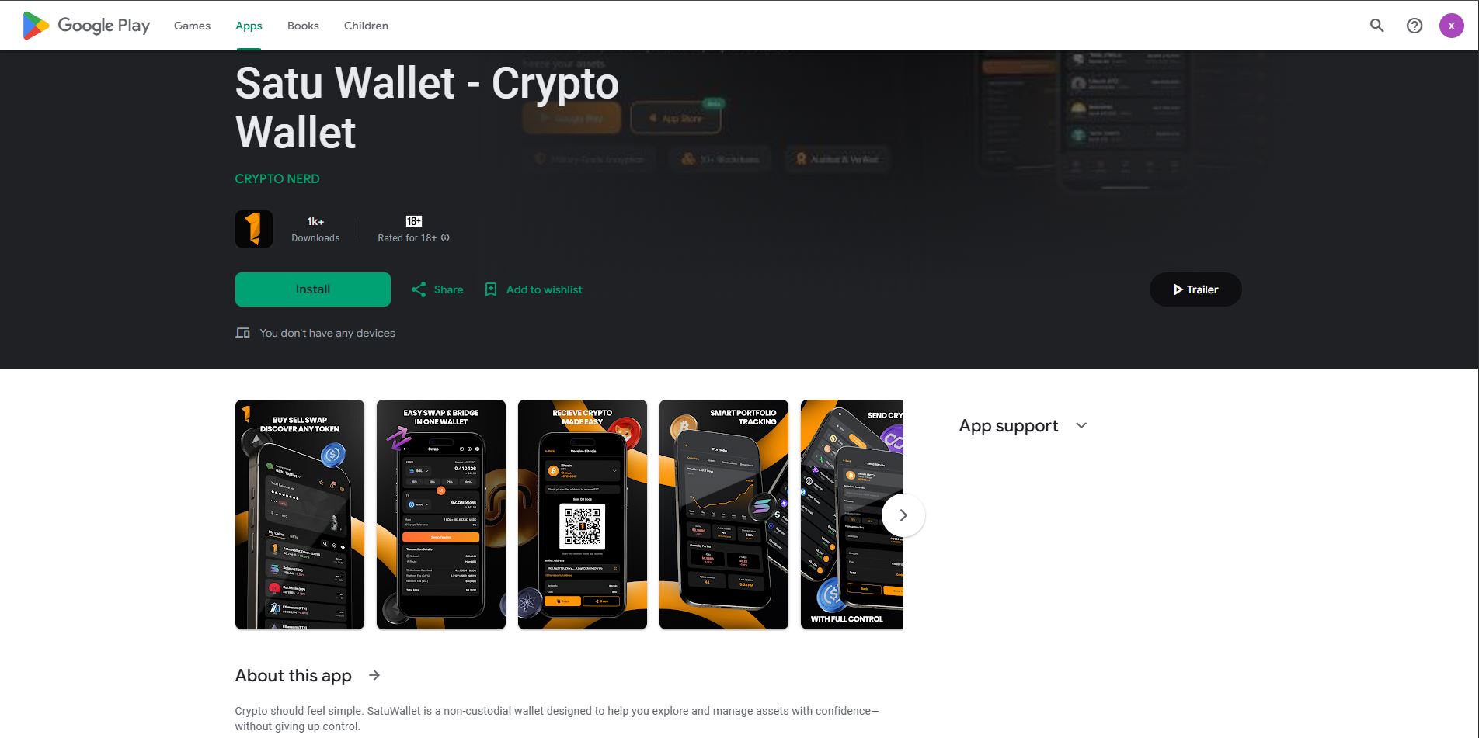Open the search magnifier icon

(x=1376, y=26)
